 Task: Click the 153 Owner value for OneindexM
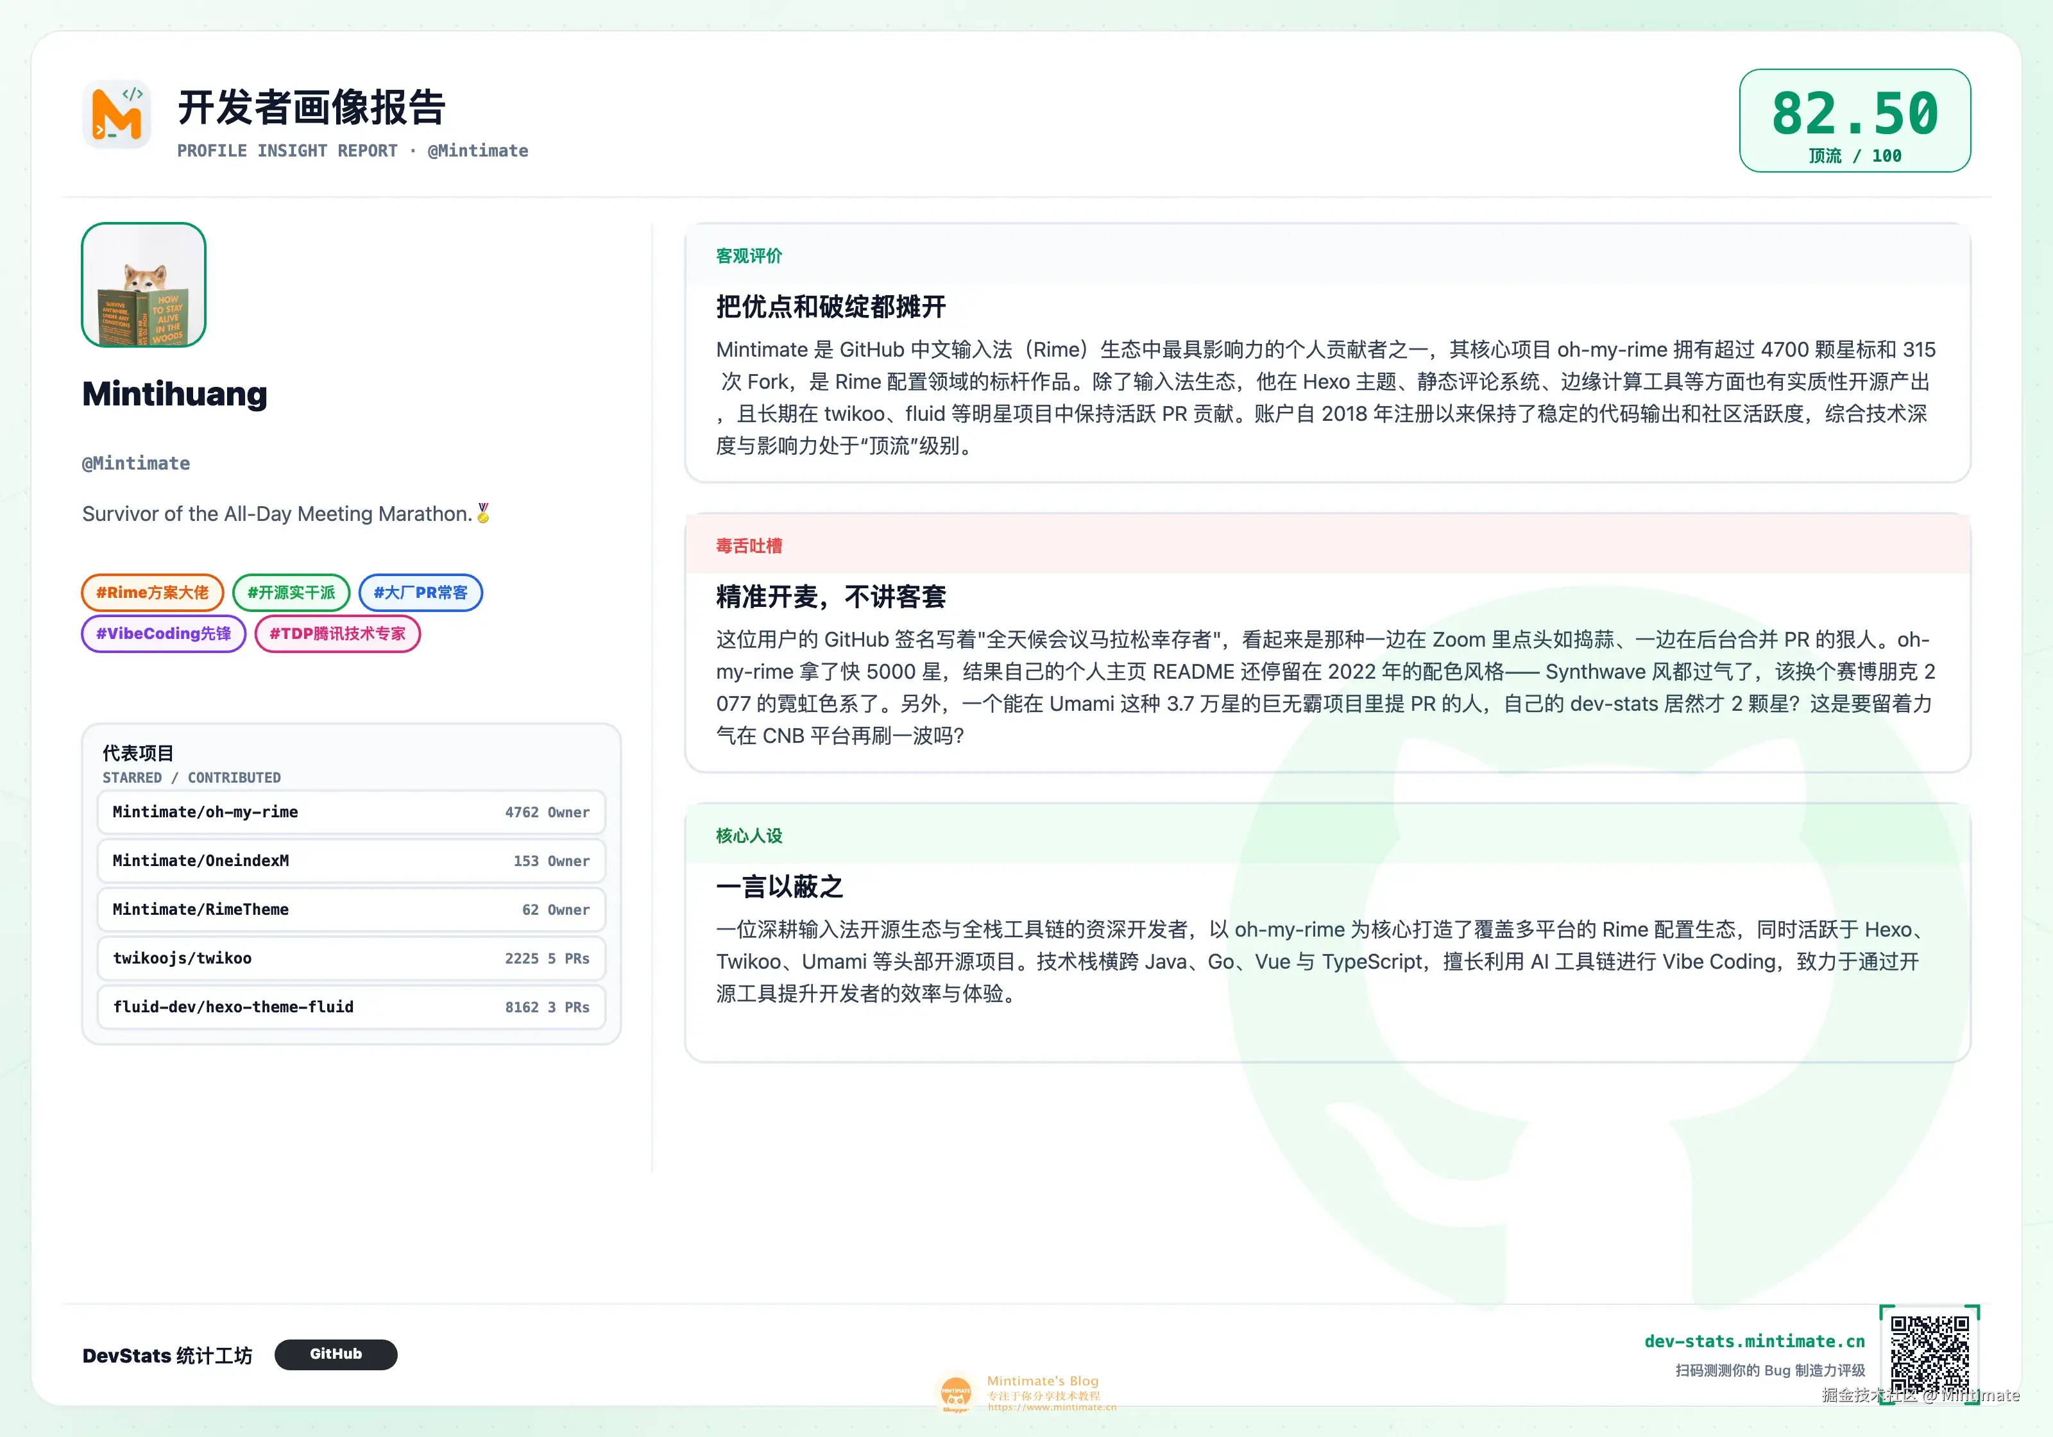coord(551,861)
